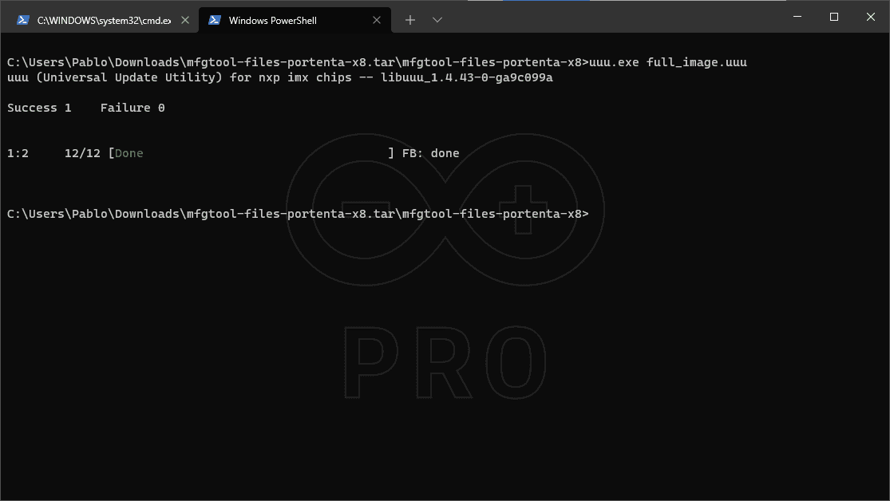Click the 12/12 step counter
Image resolution: width=890 pixels, height=501 pixels.
[x=82, y=153]
